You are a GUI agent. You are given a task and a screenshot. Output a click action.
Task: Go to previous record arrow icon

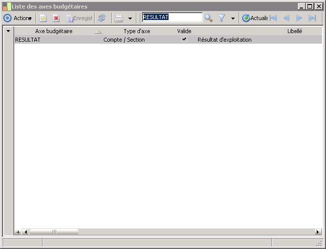click(x=286, y=18)
